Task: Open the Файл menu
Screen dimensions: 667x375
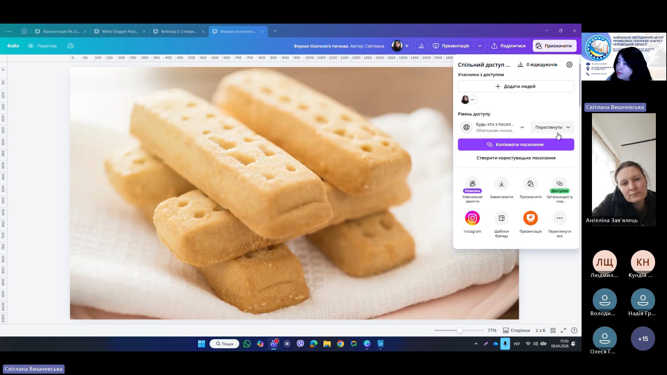Action: point(13,46)
